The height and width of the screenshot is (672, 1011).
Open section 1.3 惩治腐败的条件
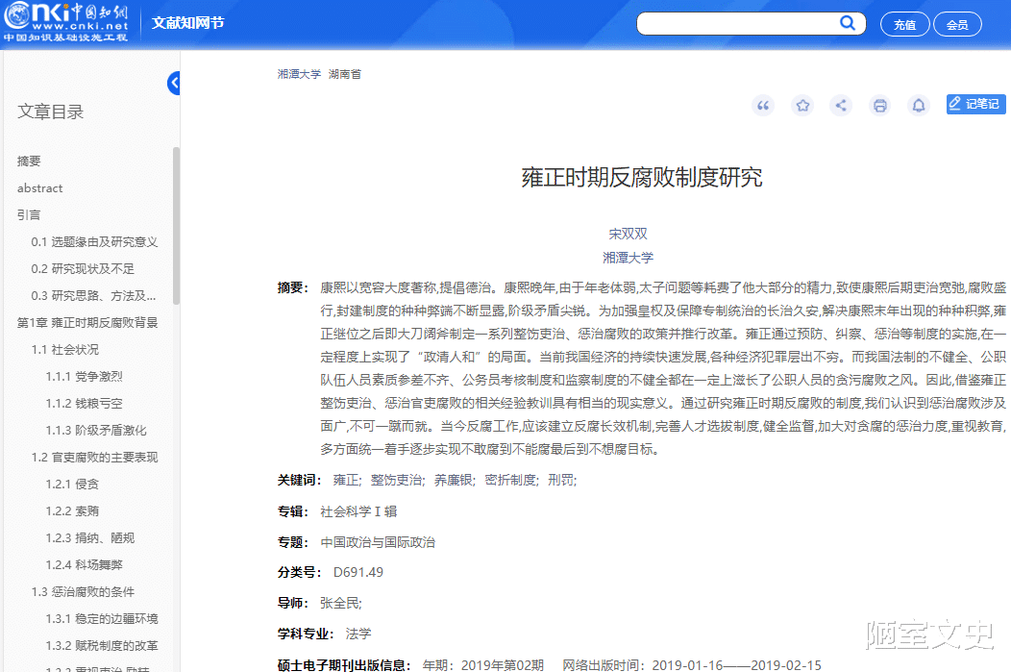click(83, 592)
